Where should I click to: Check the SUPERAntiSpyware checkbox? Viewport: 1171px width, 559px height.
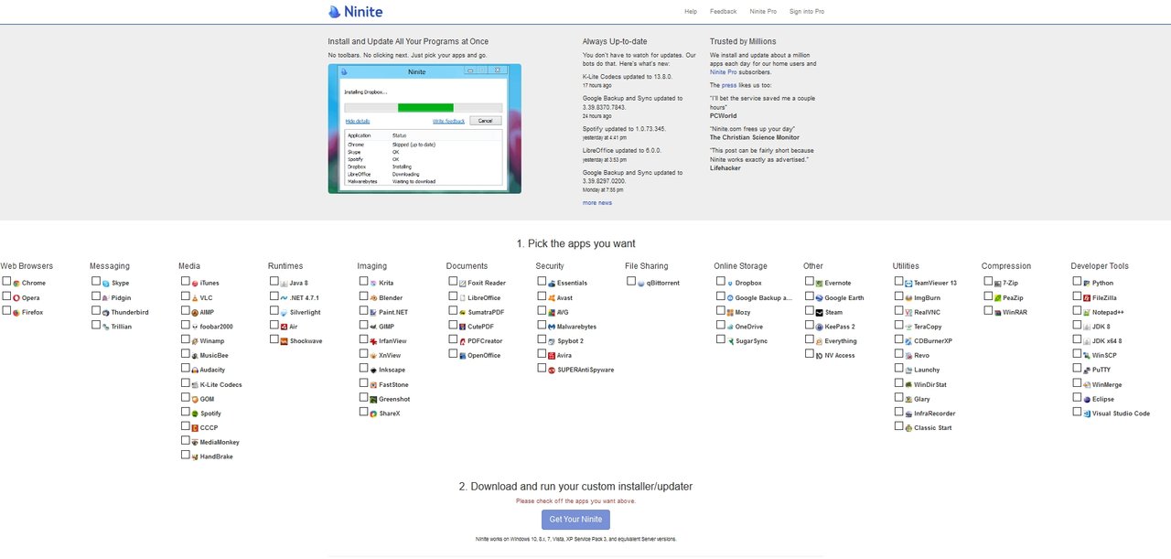pyautogui.click(x=543, y=369)
